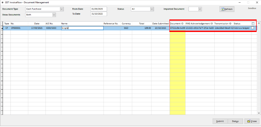Tick the select-all checkbox in the header
The height and width of the screenshot is (127, 261).
253,24
